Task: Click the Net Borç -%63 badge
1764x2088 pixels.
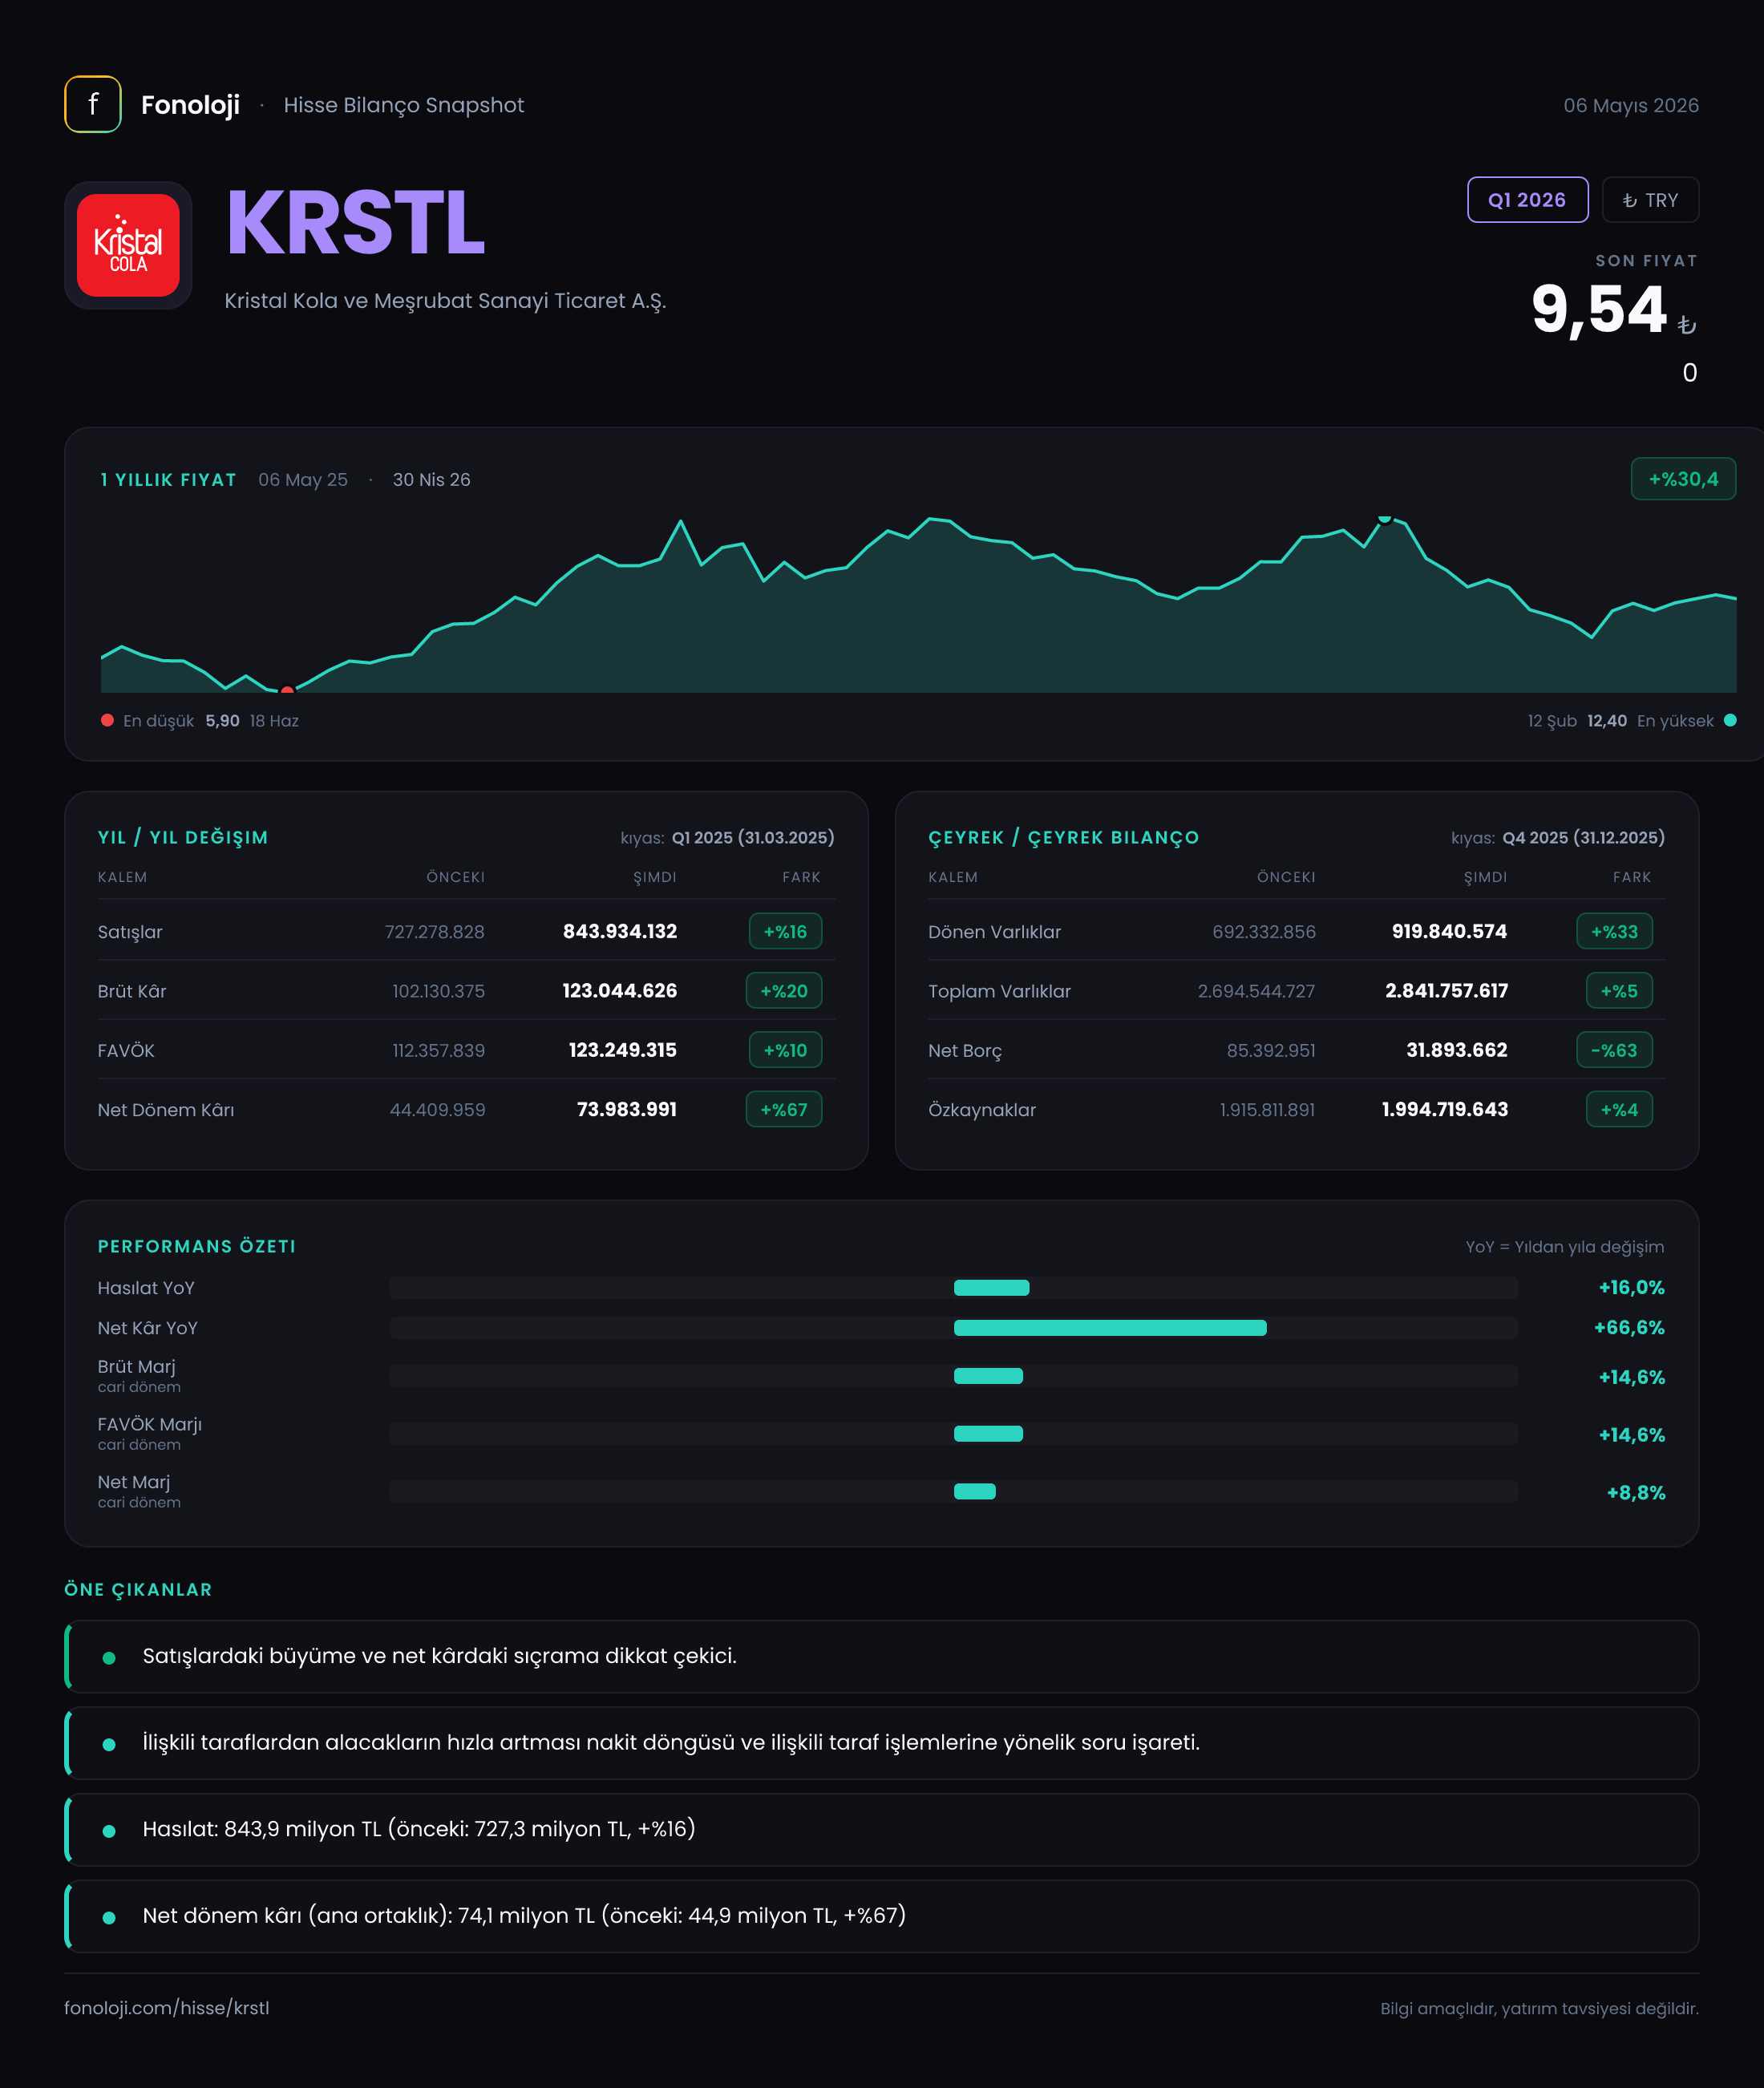Action: 1614,1050
